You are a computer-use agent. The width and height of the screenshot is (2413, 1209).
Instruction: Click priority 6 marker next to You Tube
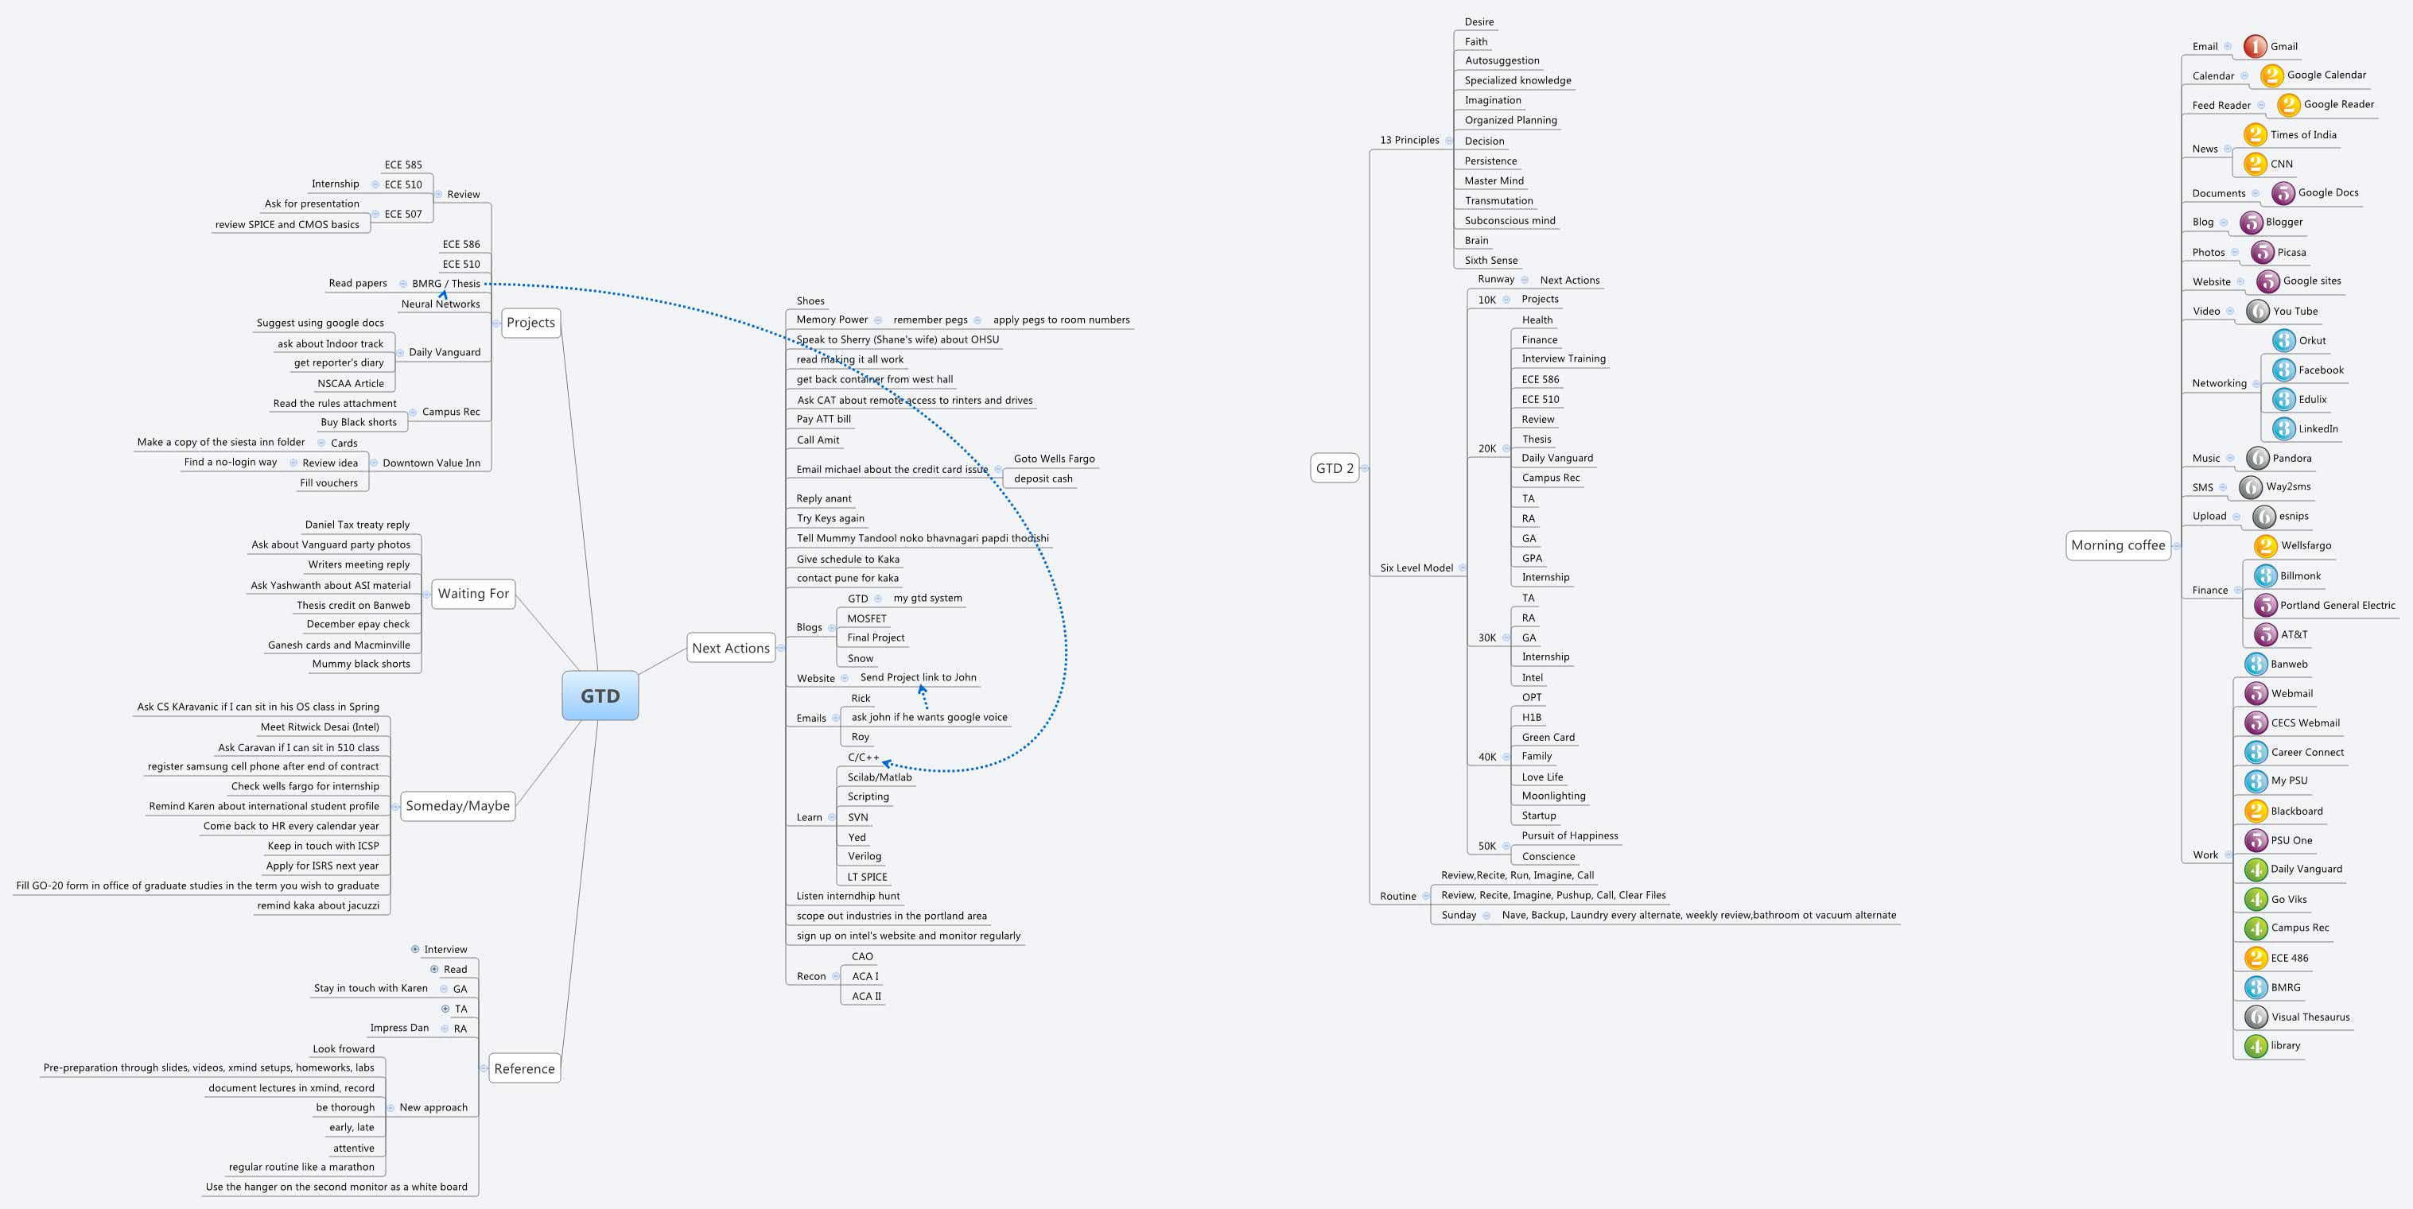coord(2257,311)
